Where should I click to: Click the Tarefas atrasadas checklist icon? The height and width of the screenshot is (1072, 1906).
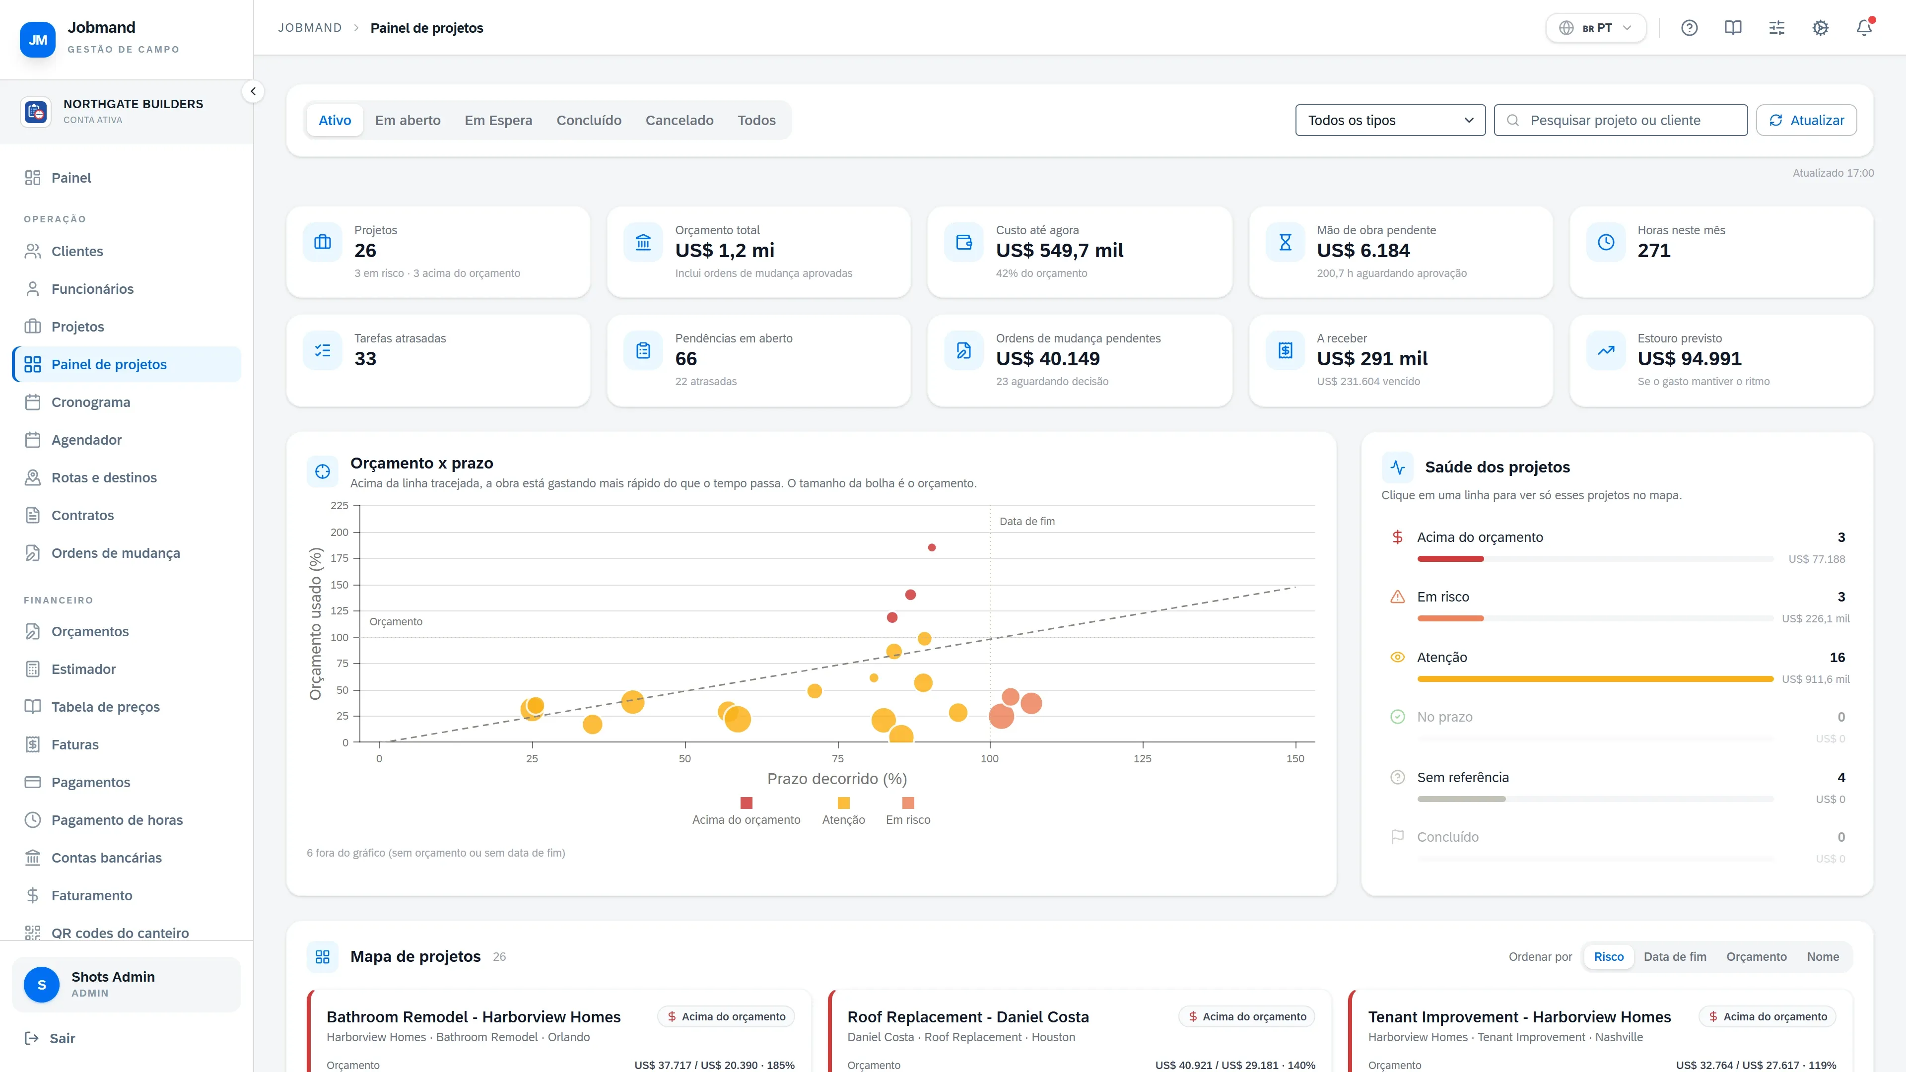(323, 350)
